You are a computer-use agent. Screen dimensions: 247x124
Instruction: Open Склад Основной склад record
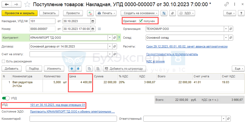point(231,38)
